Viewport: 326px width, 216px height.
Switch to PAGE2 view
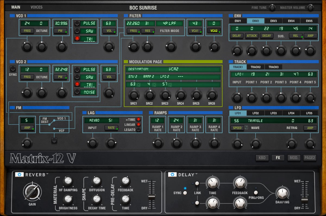coord(310,158)
